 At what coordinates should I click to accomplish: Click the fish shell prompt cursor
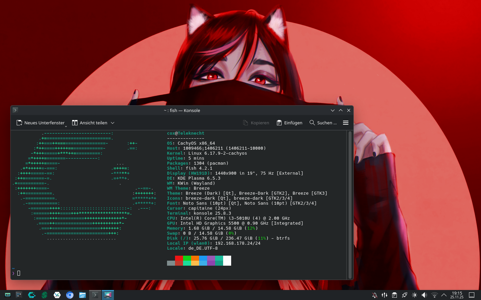(x=19, y=273)
